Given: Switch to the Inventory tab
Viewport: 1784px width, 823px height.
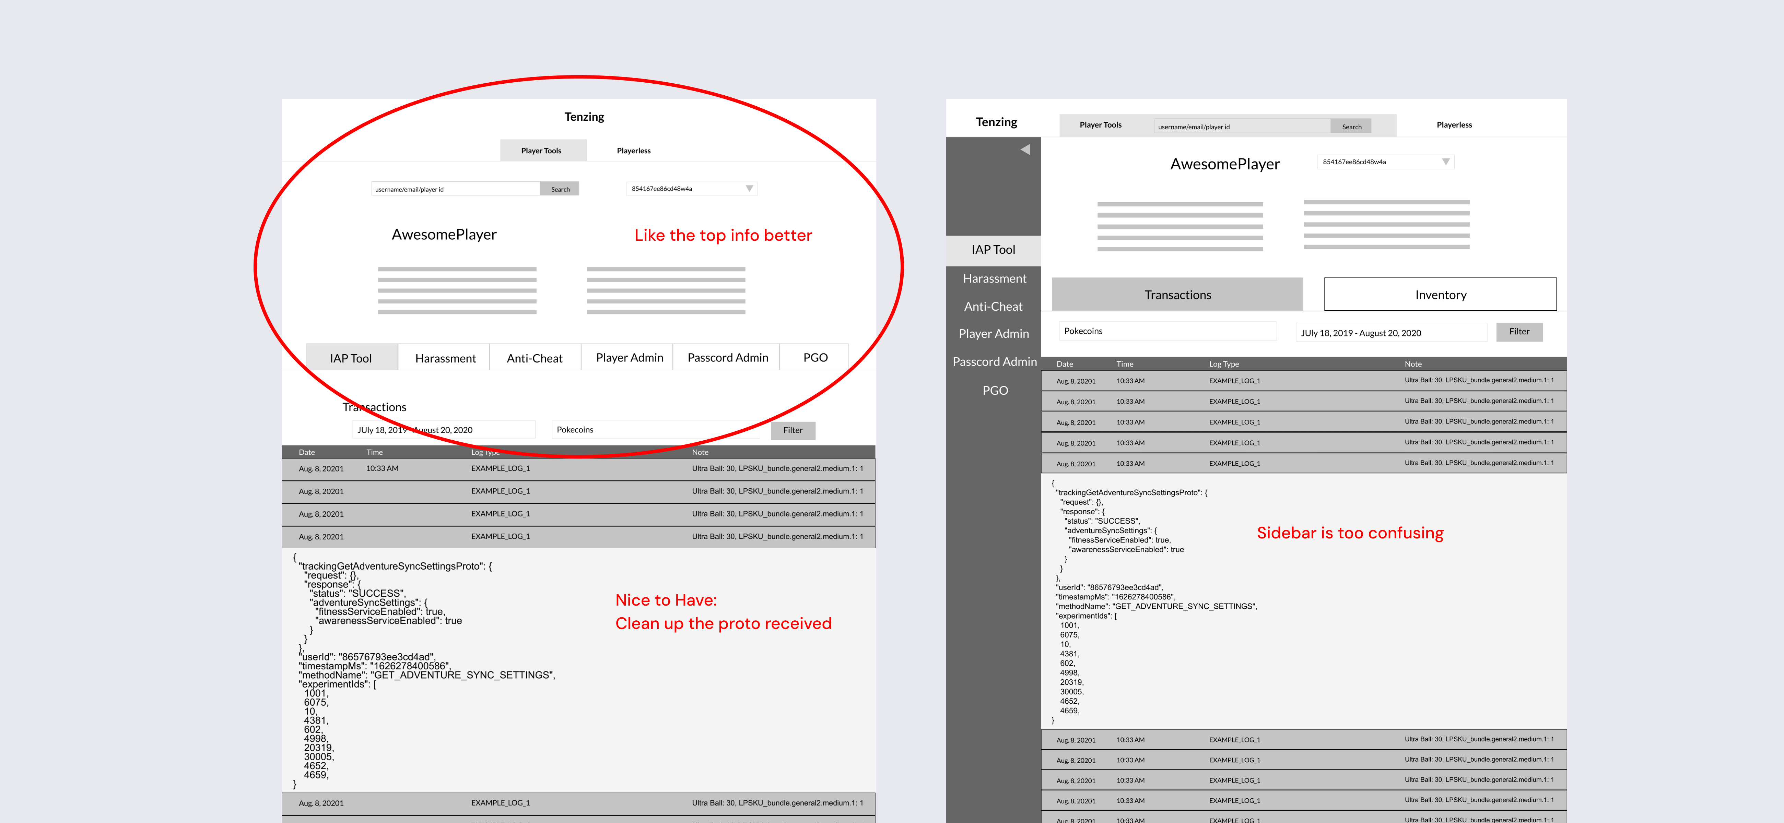Looking at the screenshot, I should (1440, 295).
